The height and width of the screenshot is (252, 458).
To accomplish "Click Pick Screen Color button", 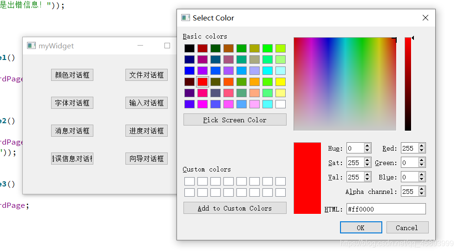I will point(235,120).
